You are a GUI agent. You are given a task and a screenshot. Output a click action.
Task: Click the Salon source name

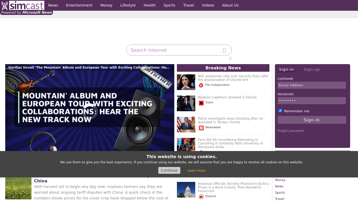(209, 102)
